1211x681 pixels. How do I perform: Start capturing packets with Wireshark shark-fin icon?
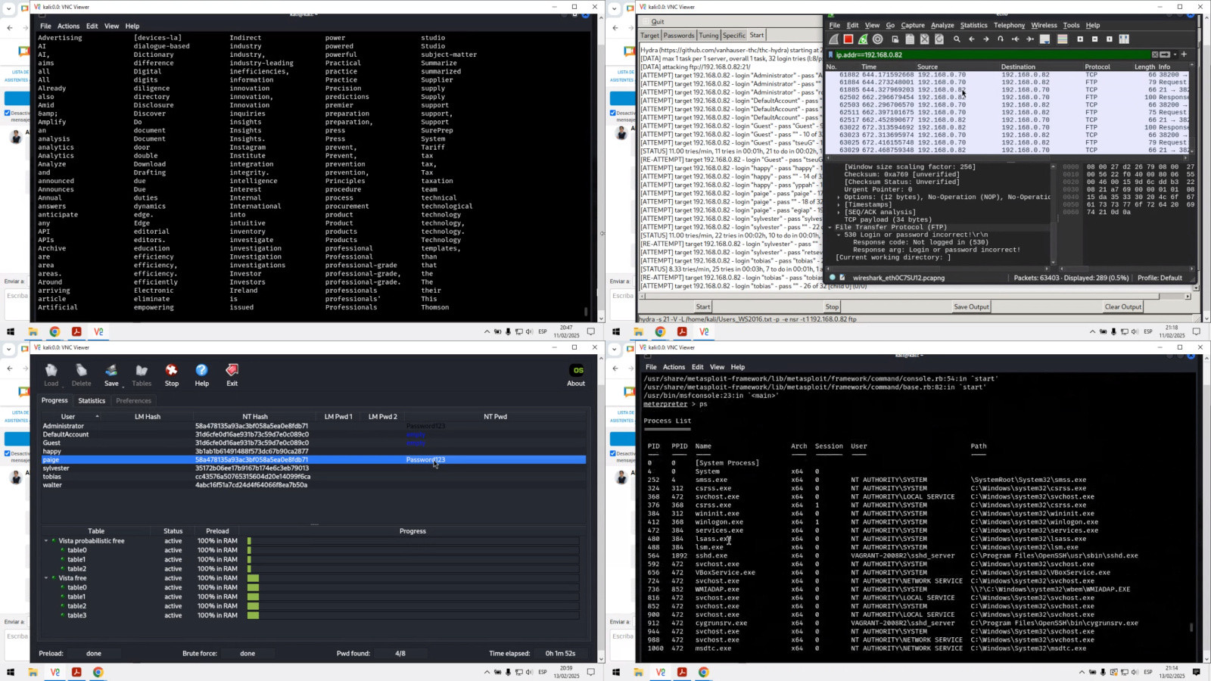(833, 39)
